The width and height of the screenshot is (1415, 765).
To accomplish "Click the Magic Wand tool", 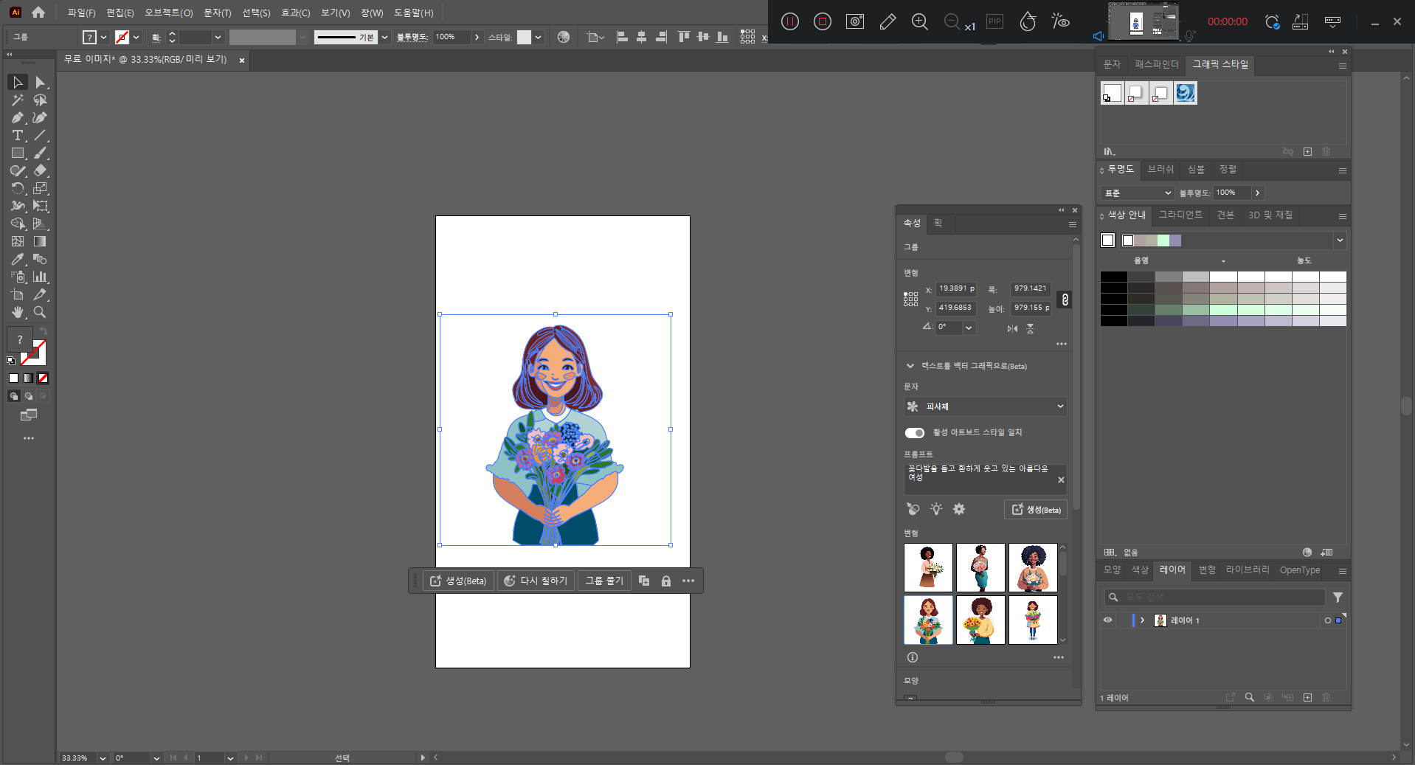I will [18, 100].
